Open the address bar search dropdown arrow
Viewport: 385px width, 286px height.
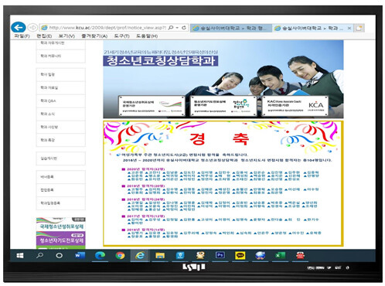pos(177,28)
